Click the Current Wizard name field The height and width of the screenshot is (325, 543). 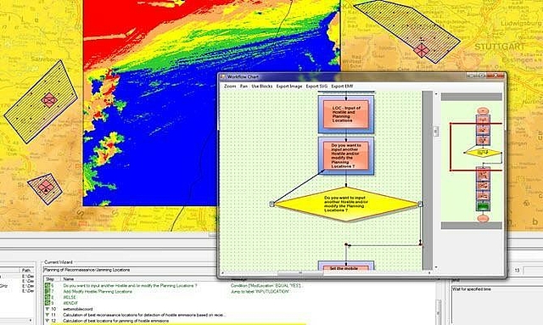(x=130, y=270)
